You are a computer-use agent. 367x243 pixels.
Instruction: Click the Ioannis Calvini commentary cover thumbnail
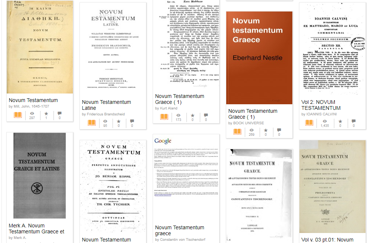tap(332, 48)
